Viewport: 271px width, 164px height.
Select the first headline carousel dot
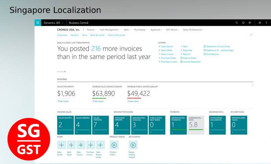pos(58,72)
